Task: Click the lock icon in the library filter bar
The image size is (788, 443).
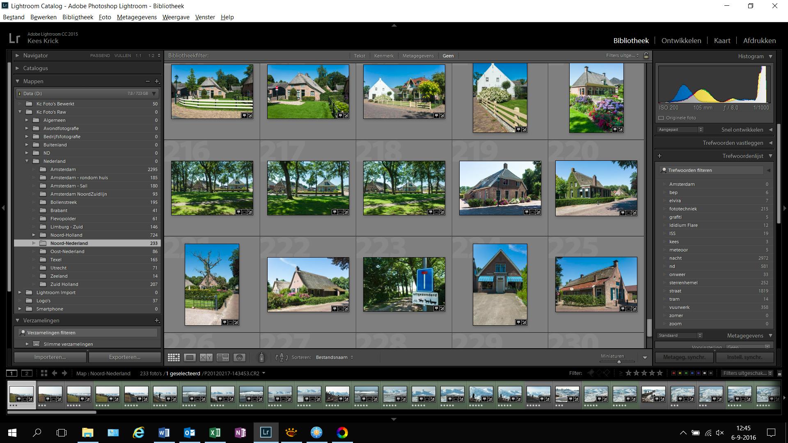Action: 646,55
